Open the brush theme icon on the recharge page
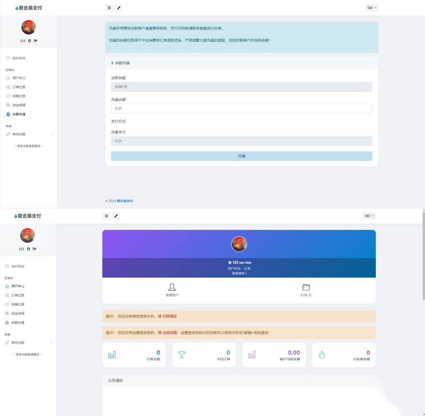The height and width of the screenshot is (416, 425). click(x=119, y=8)
